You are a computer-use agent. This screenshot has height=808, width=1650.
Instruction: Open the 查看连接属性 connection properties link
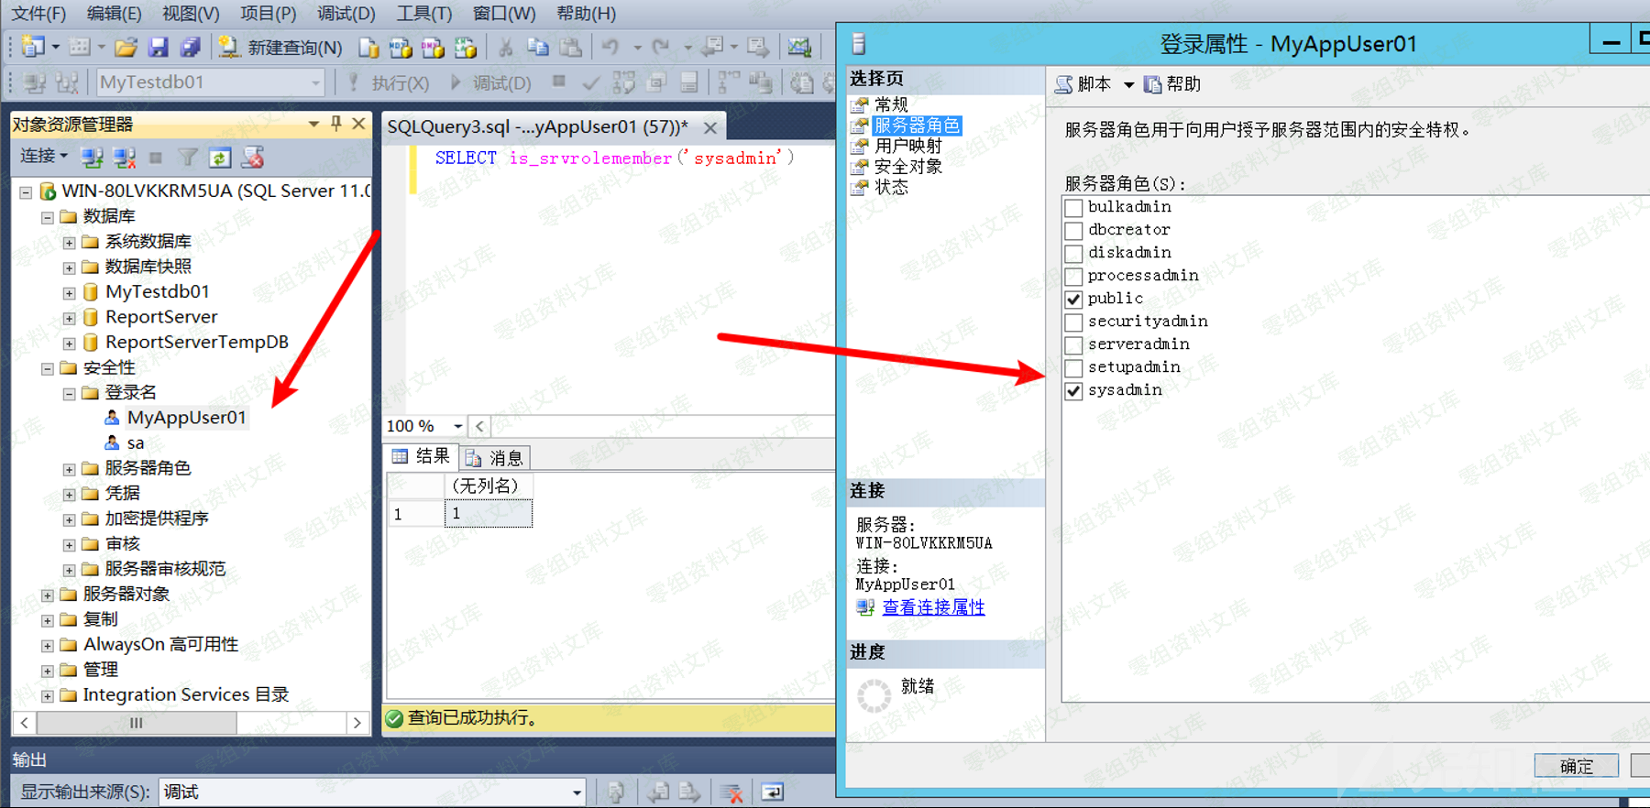pos(933,607)
